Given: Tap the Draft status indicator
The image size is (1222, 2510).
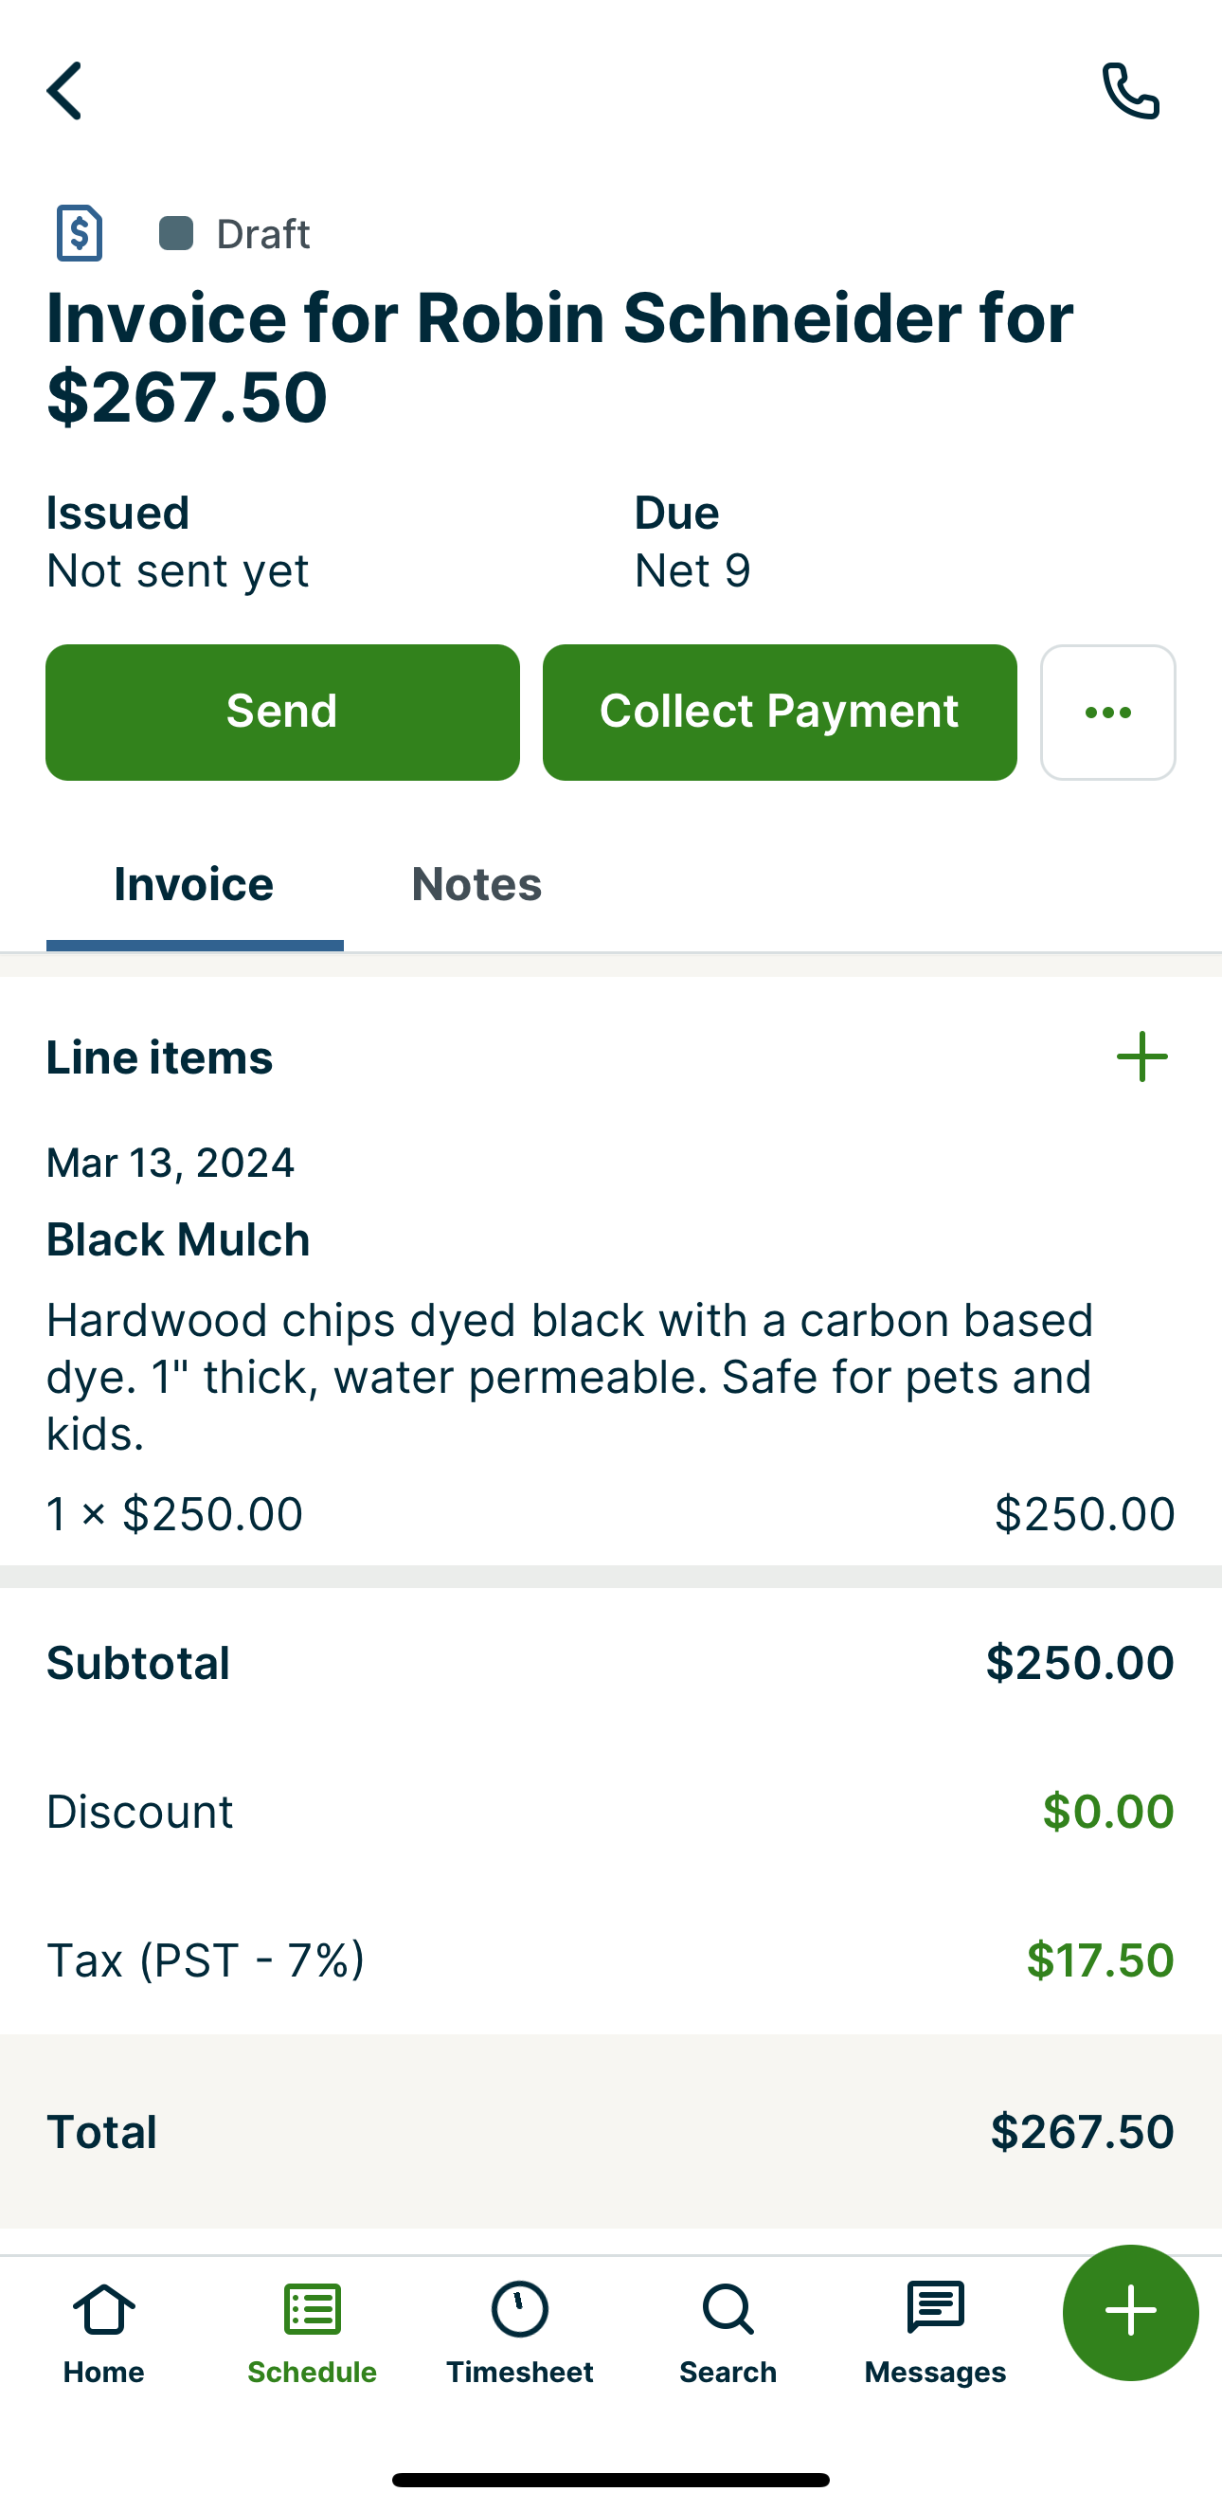Looking at the screenshot, I should pos(235,234).
